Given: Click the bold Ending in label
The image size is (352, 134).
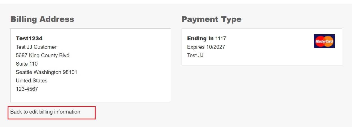Looking at the screenshot, I should click(200, 38).
